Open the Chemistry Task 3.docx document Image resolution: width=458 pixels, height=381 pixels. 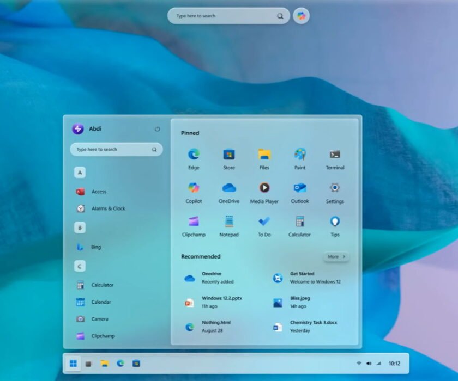305,327
